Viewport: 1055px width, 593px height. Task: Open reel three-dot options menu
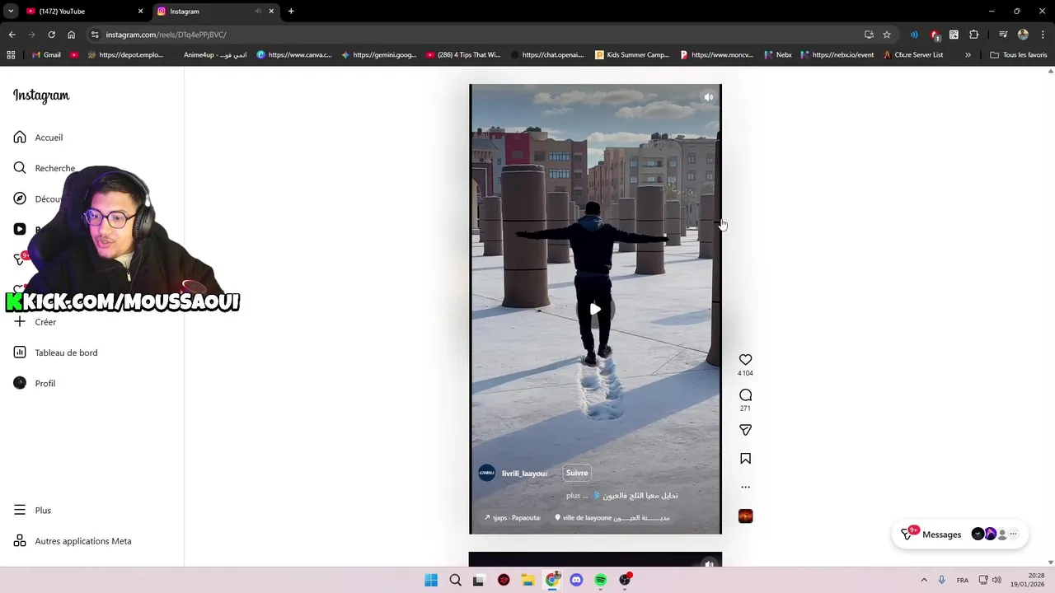[745, 487]
